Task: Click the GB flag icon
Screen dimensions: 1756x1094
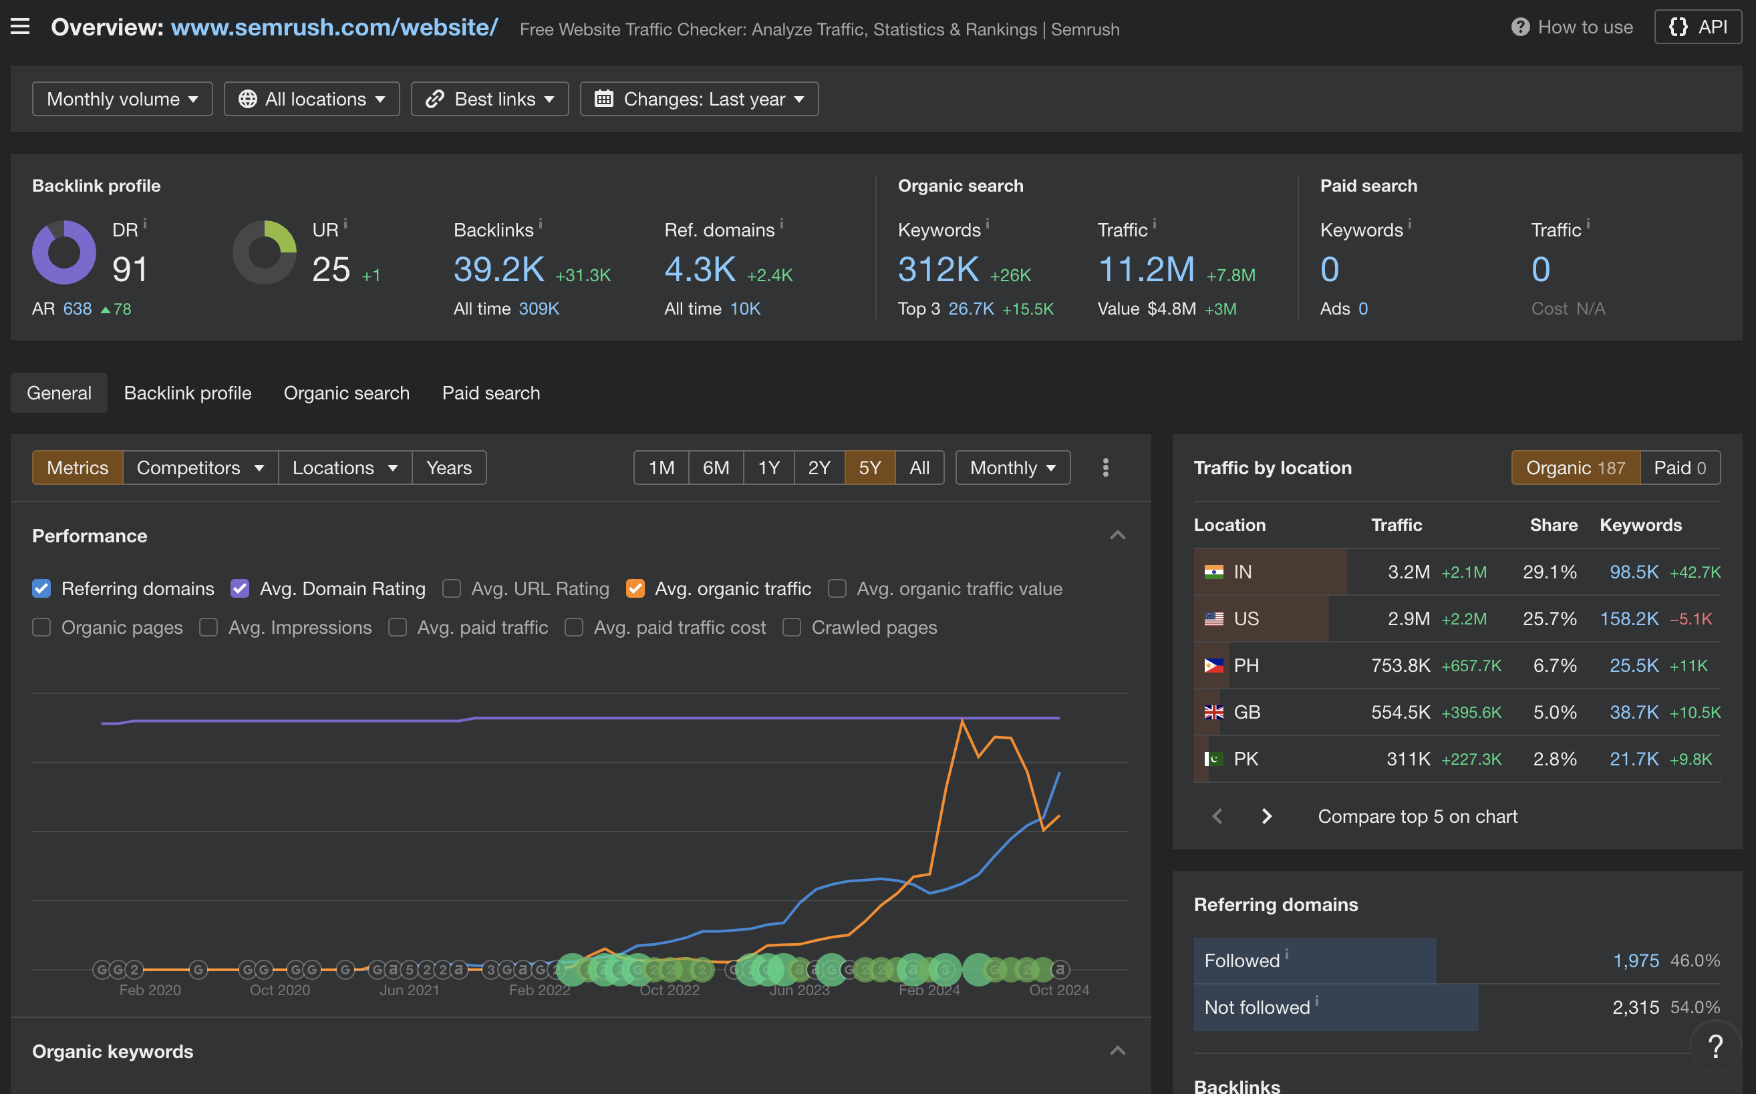Action: [1214, 712]
